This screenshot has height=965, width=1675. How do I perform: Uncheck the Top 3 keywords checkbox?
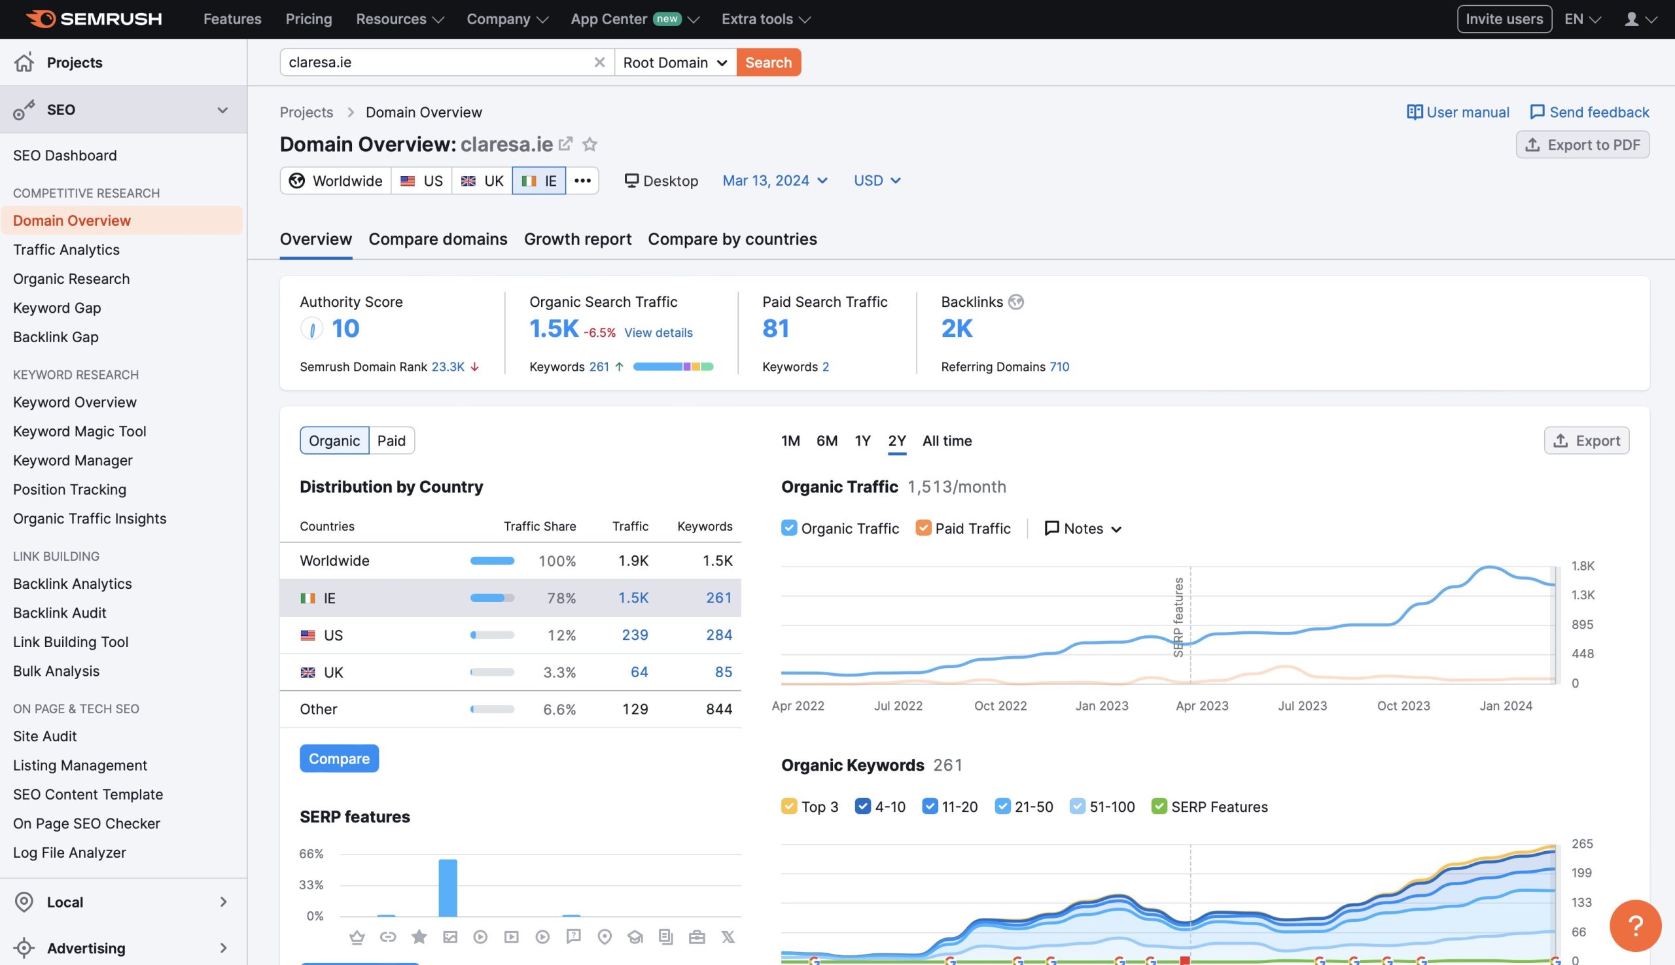(x=789, y=806)
